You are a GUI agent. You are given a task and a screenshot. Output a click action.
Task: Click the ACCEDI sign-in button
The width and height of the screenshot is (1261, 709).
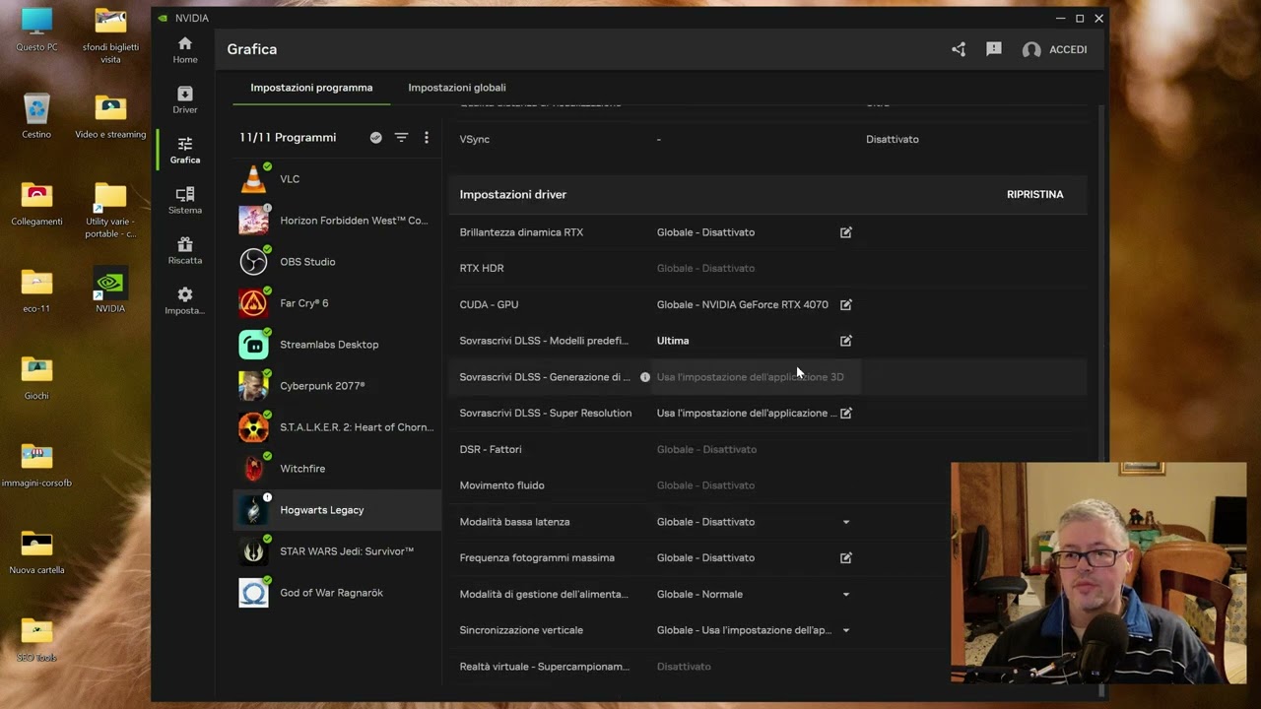1055,49
